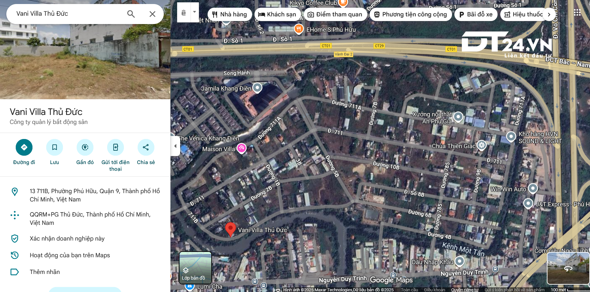
Task: Open Thêm nhãn to add label
Action: (x=45, y=272)
